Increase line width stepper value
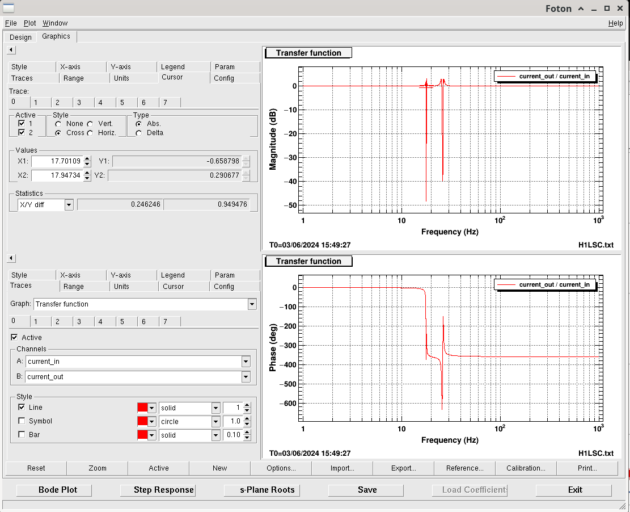 (247, 405)
